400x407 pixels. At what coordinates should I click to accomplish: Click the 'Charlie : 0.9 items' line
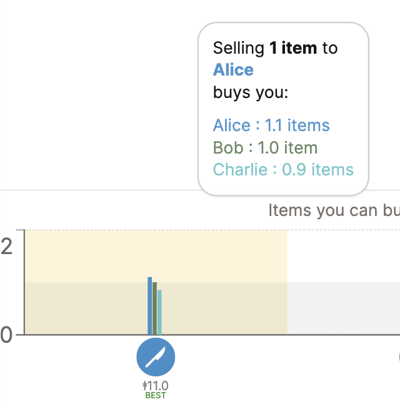tap(283, 170)
